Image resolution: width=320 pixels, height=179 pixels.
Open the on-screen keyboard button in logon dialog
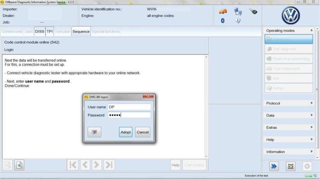coord(94,132)
